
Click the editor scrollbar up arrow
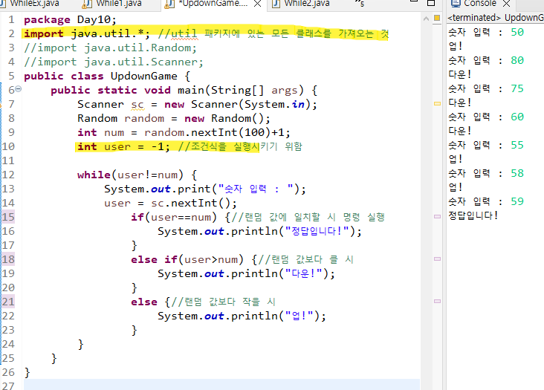click(x=426, y=19)
